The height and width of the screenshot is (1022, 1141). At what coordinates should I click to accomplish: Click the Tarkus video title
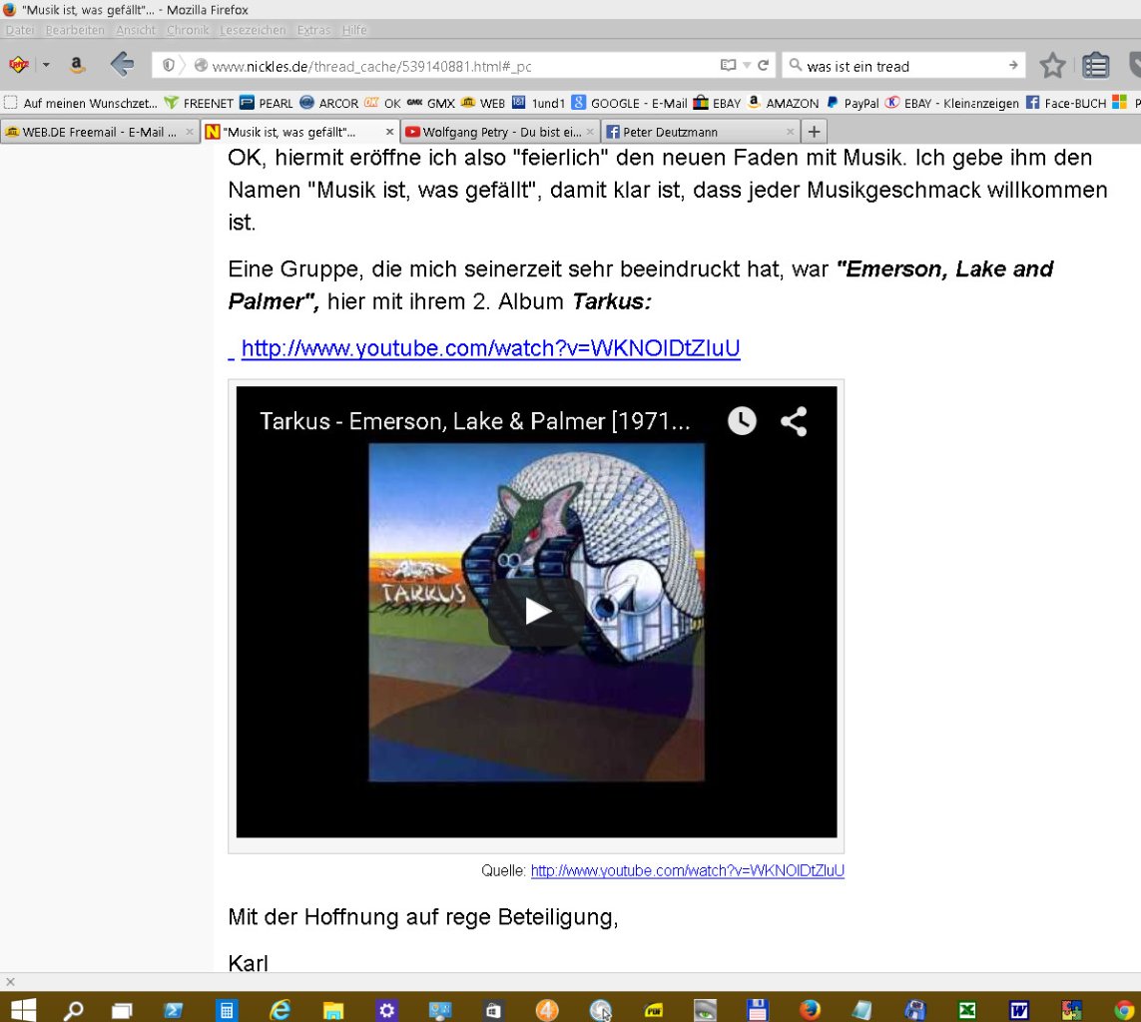point(474,421)
